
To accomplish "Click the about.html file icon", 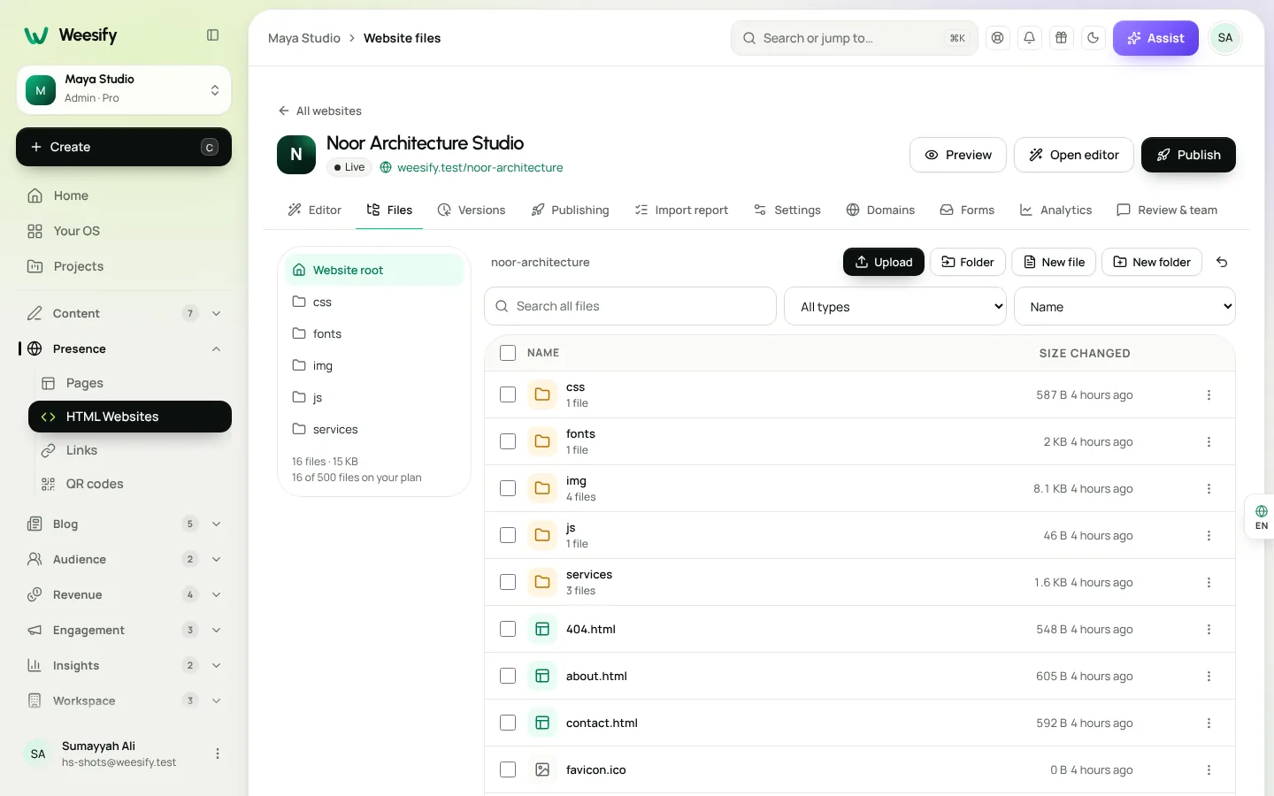I will [542, 677].
